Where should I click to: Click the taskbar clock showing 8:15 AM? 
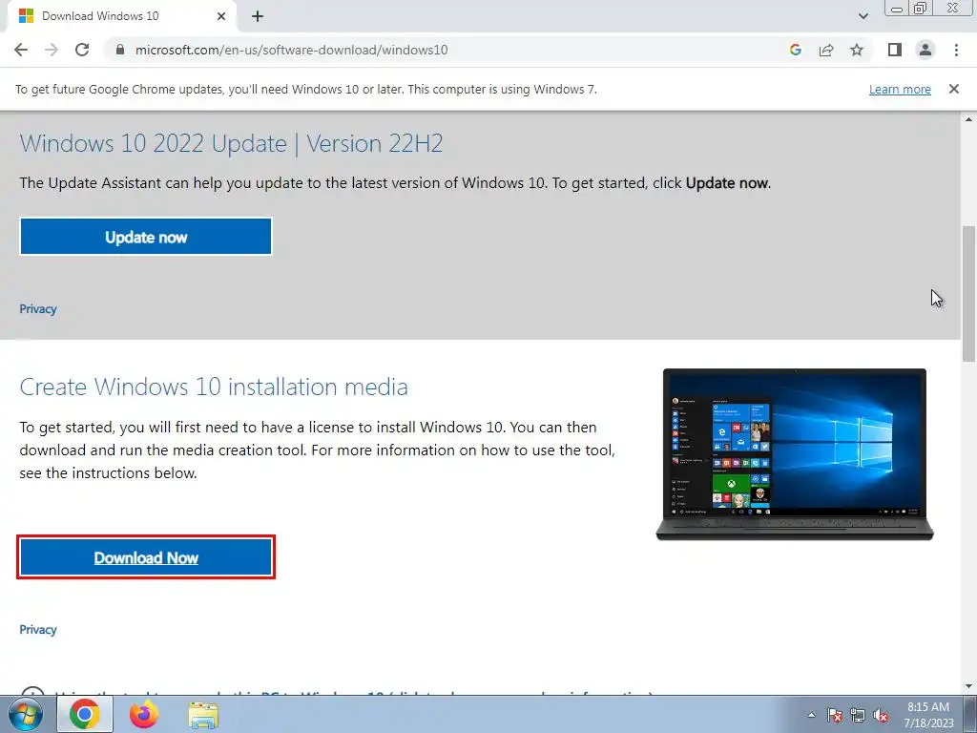(x=928, y=715)
